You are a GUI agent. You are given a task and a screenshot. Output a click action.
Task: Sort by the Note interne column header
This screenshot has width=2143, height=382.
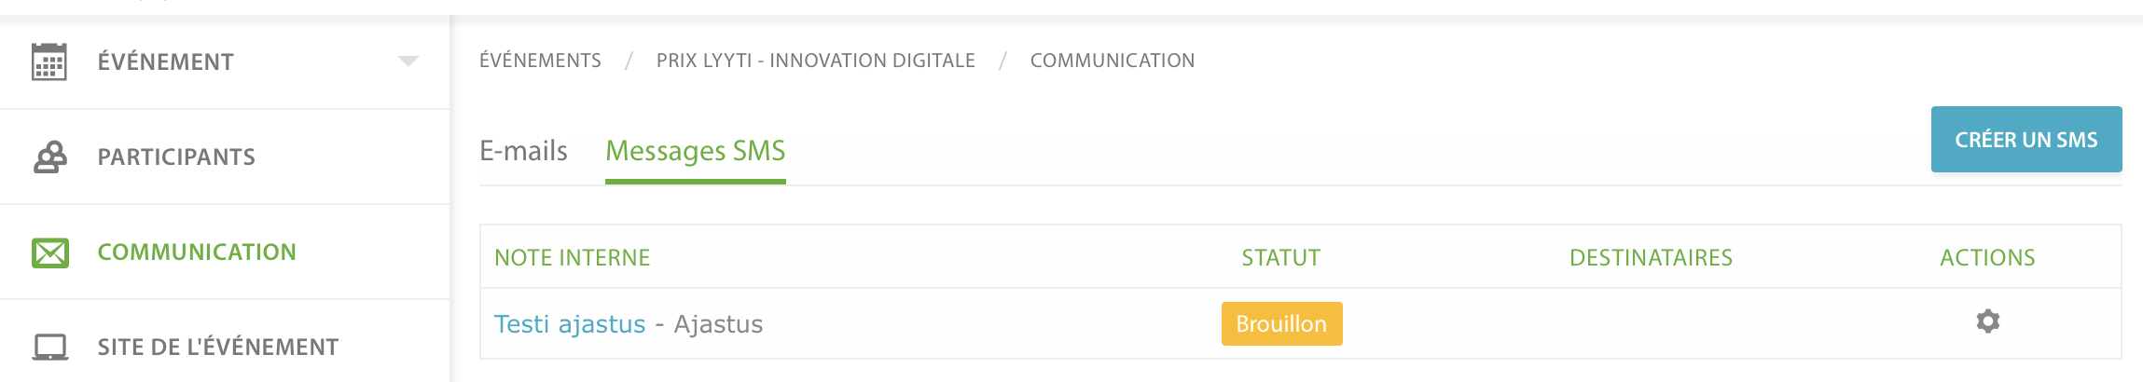pyautogui.click(x=573, y=258)
